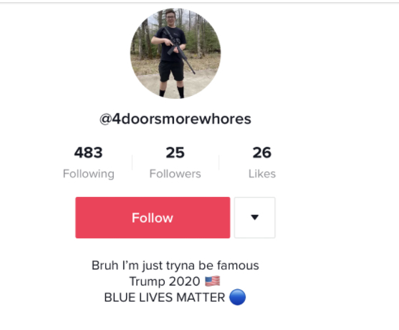Open the 483 Following count

pyautogui.click(x=88, y=152)
